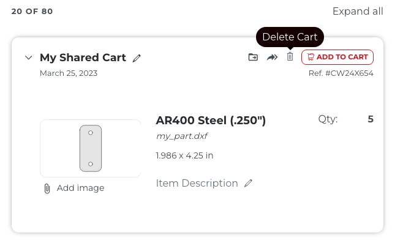Click the quantity value 5
Image resolution: width=403 pixels, height=246 pixels.
371,119
